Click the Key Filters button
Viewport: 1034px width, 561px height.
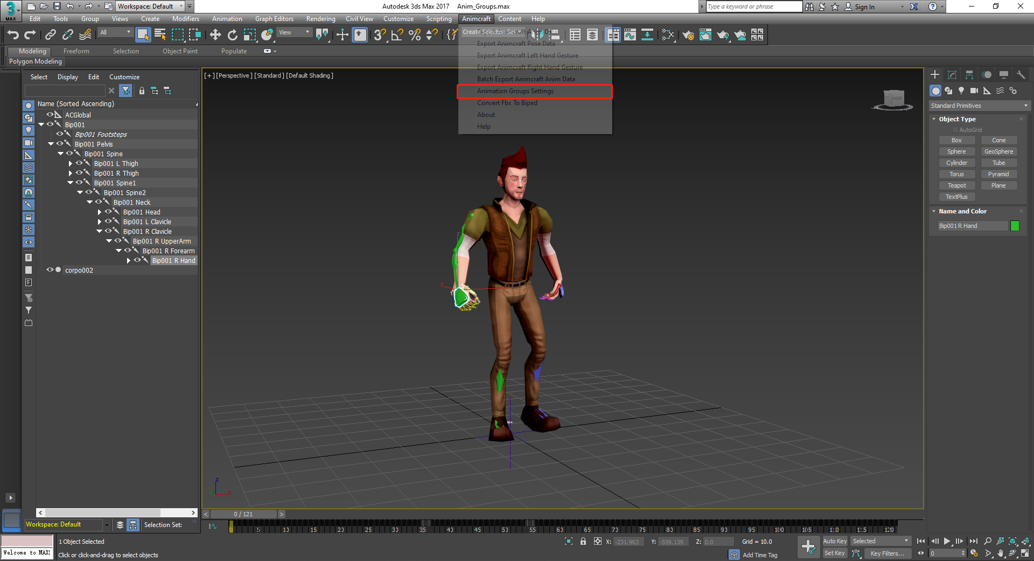point(887,553)
